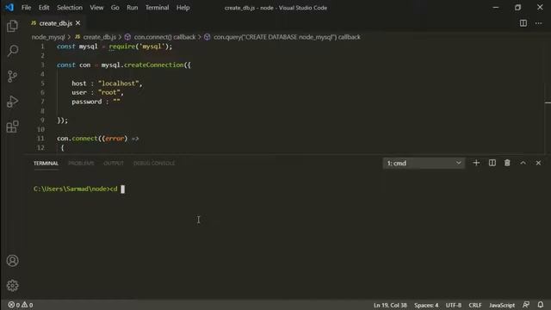551x310 pixels.
Task: Open the Edit menu
Action: [44, 8]
